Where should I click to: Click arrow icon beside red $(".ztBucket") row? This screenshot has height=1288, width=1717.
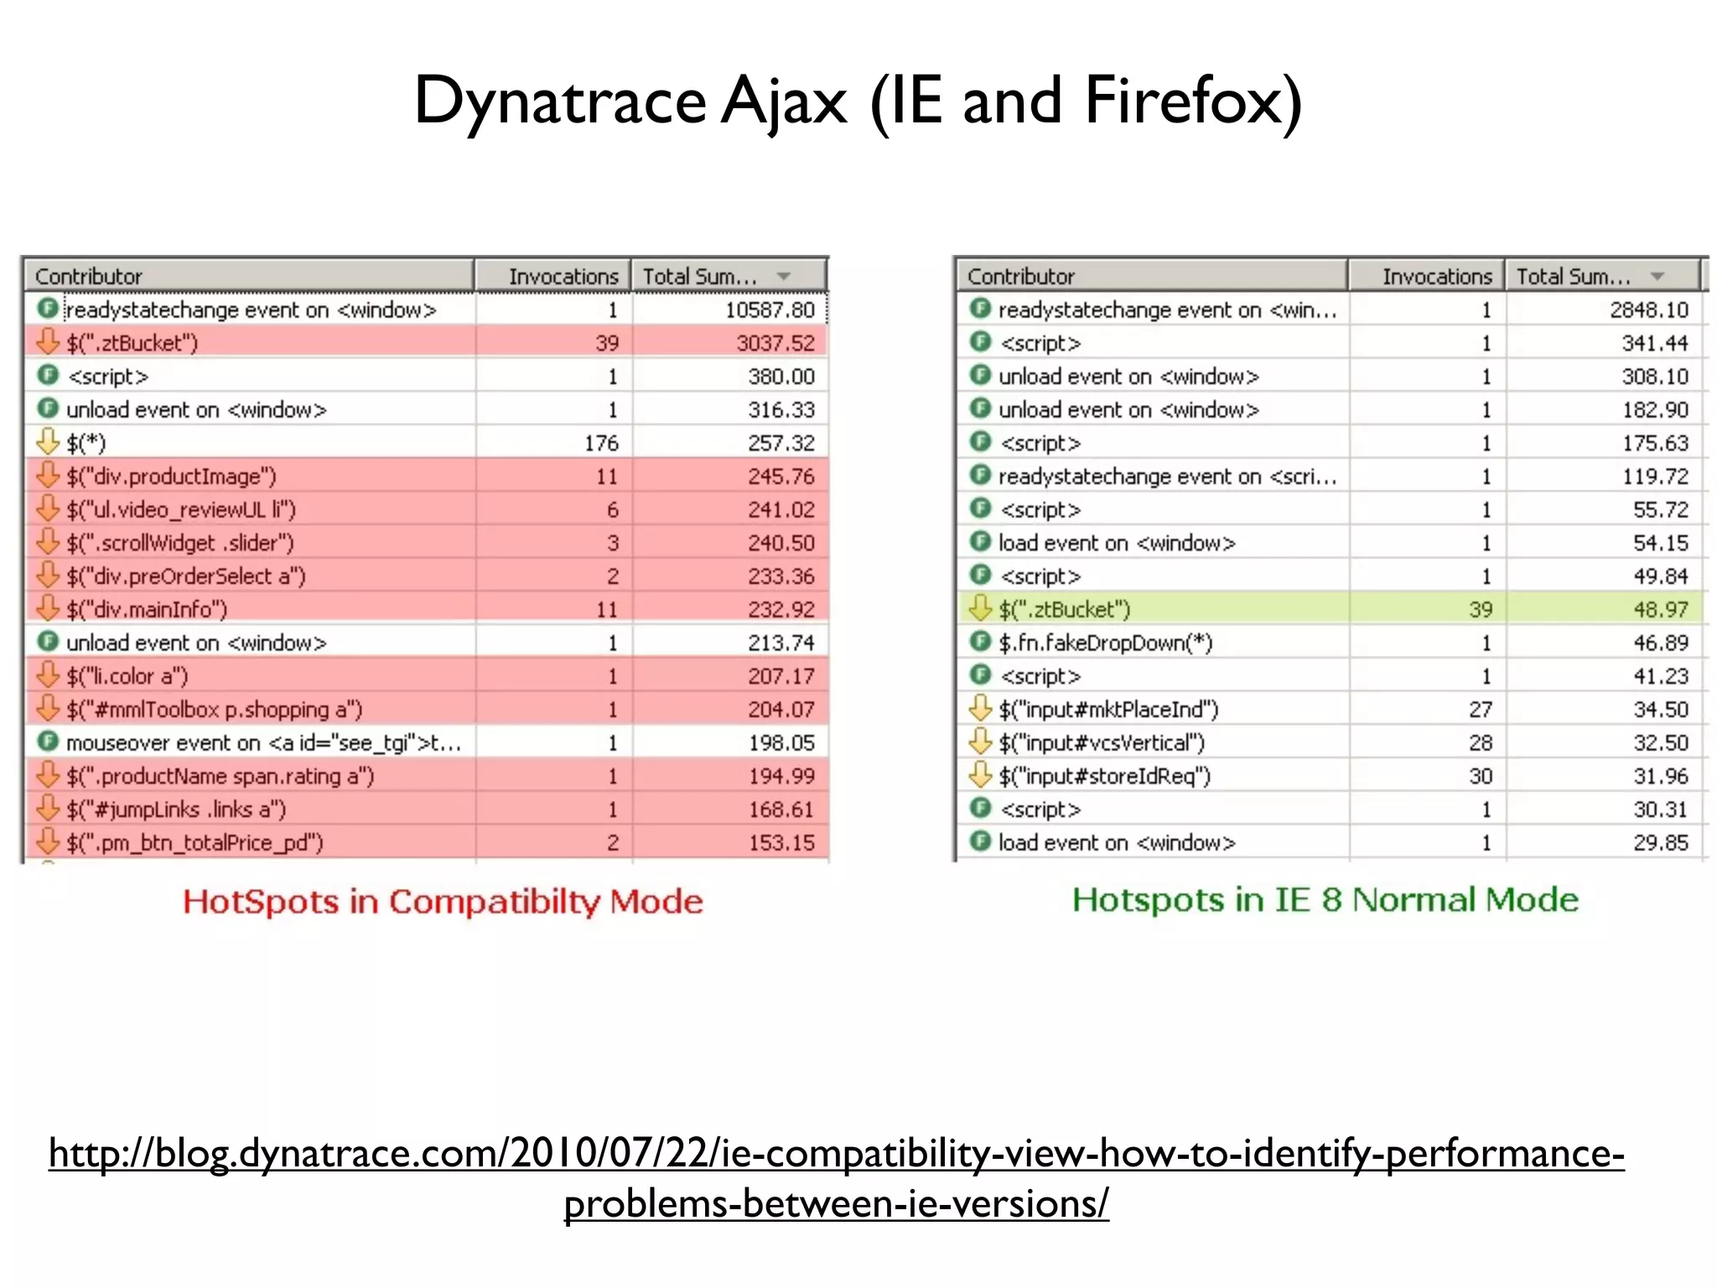click(48, 342)
